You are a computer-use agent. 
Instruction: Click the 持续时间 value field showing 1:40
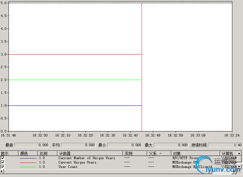click(225, 145)
